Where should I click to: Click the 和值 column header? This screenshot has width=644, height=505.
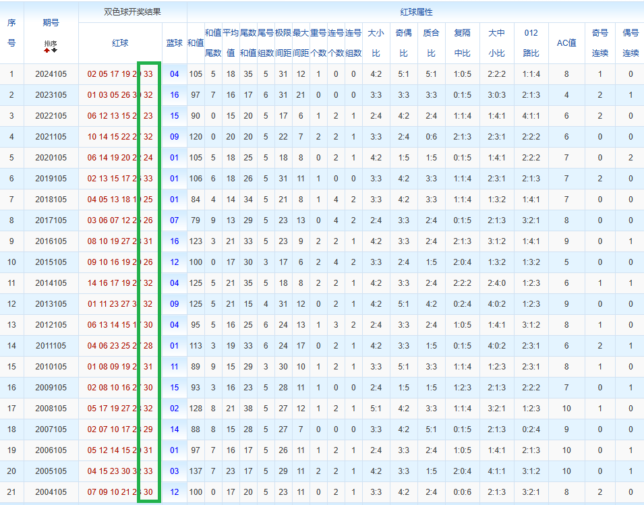pyautogui.click(x=196, y=43)
